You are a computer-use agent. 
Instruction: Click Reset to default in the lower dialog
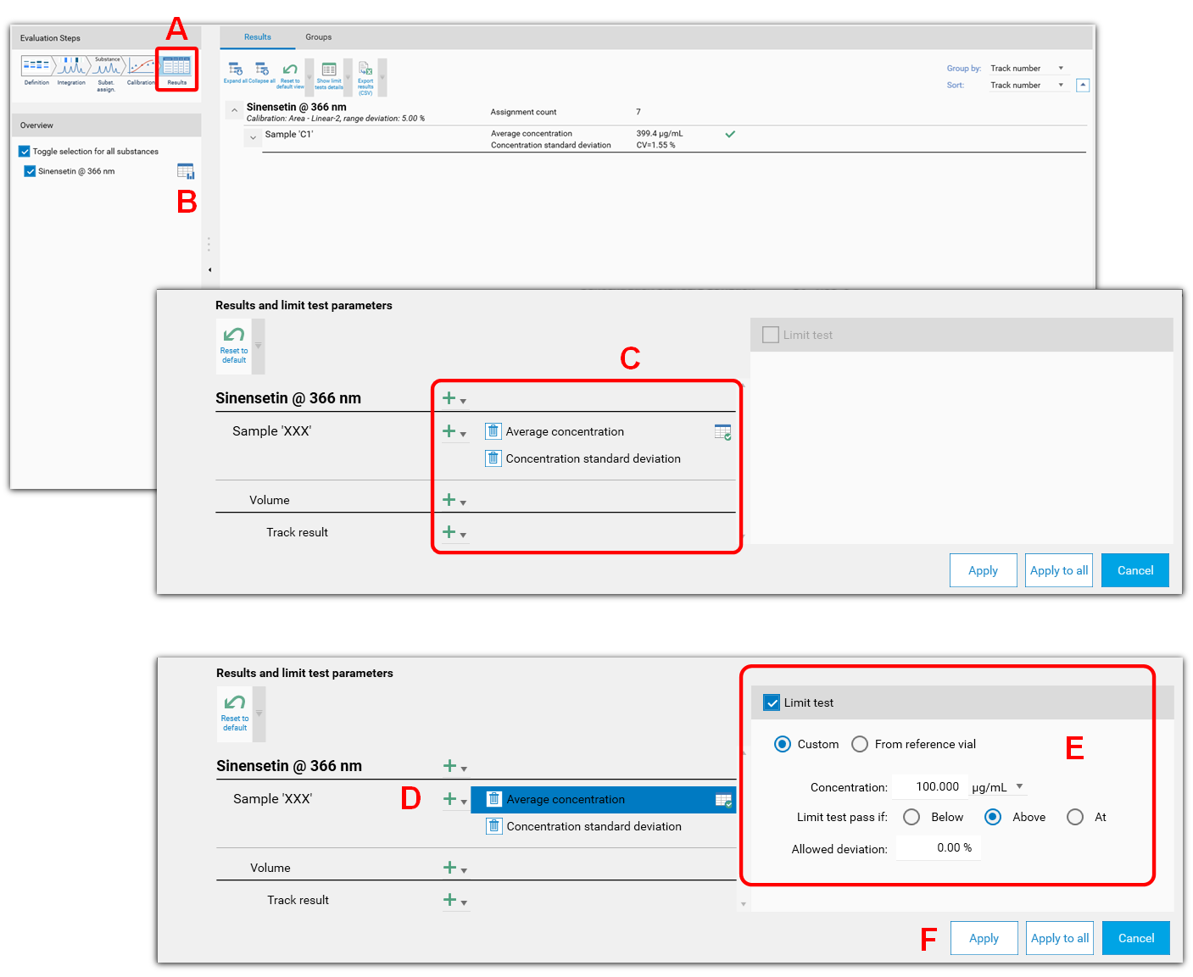pos(235,712)
